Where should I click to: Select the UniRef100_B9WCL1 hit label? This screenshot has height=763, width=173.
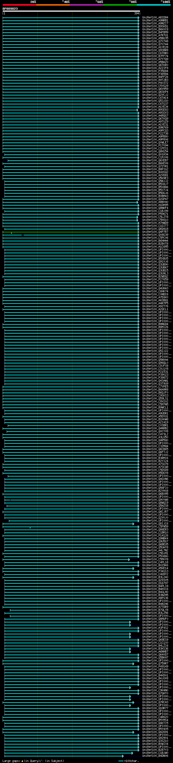155,408
